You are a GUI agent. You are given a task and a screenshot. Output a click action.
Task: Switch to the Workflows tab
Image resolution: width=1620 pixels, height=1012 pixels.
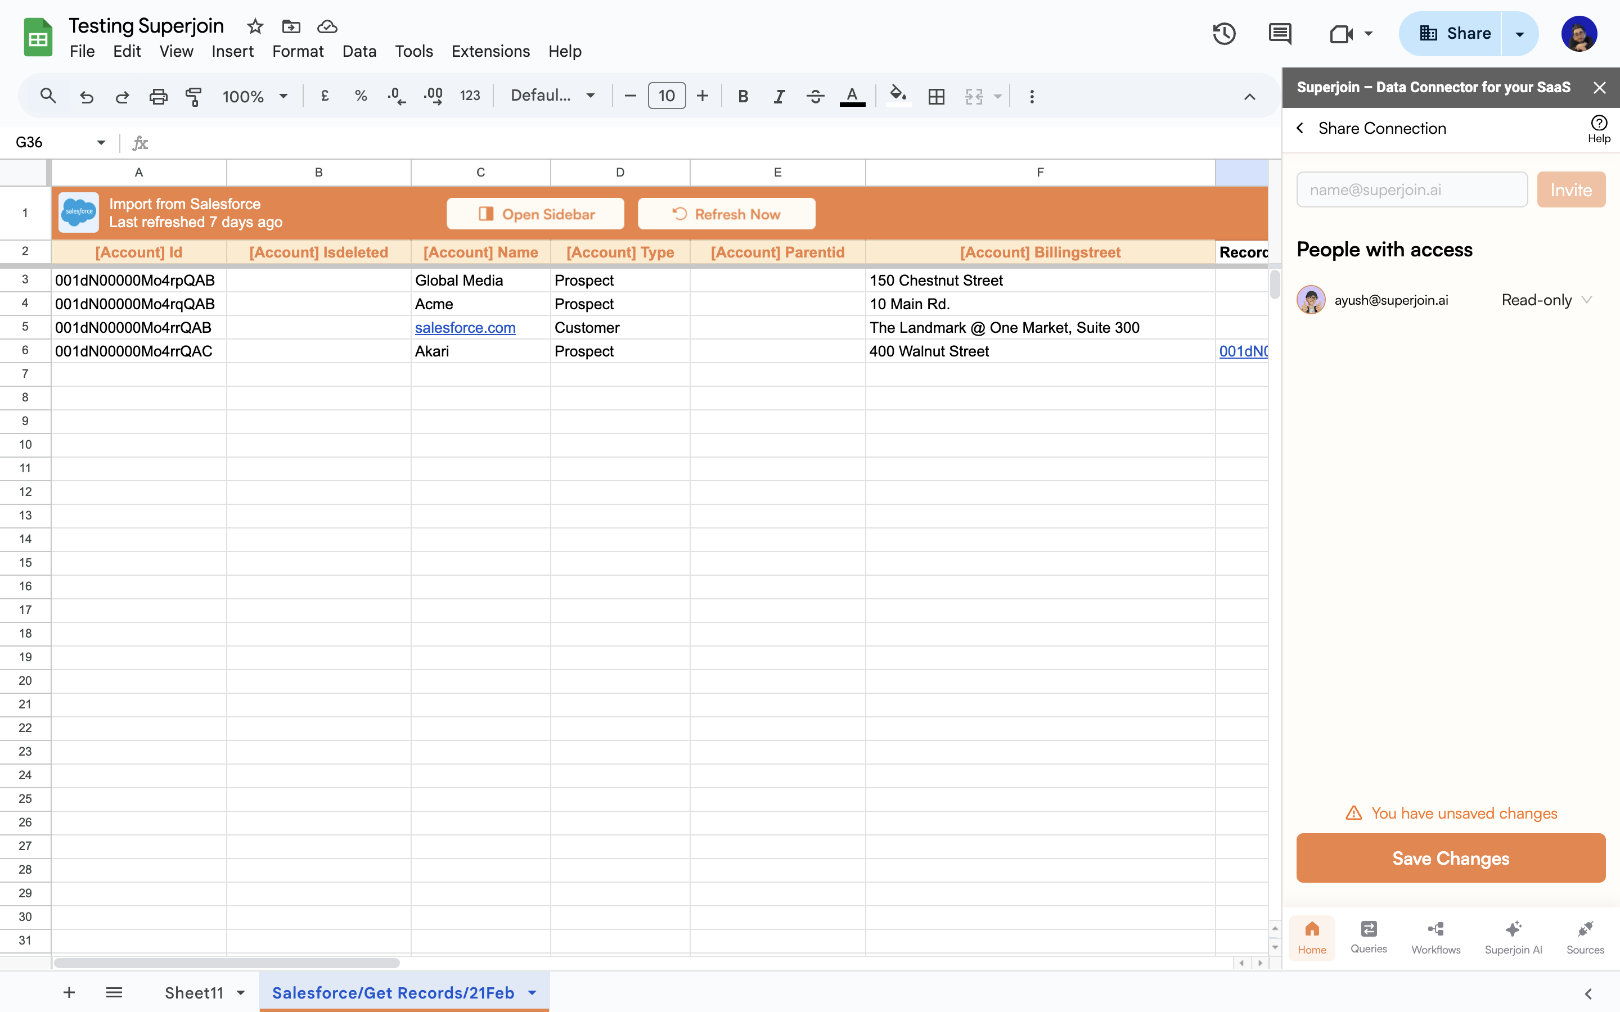1436,937
